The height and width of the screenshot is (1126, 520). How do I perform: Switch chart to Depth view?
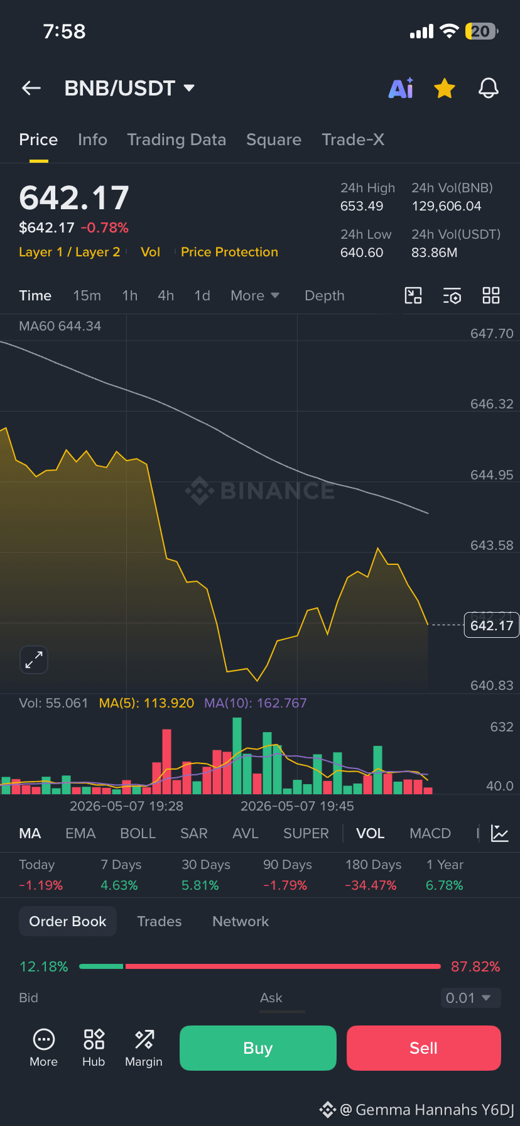click(325, 295)
